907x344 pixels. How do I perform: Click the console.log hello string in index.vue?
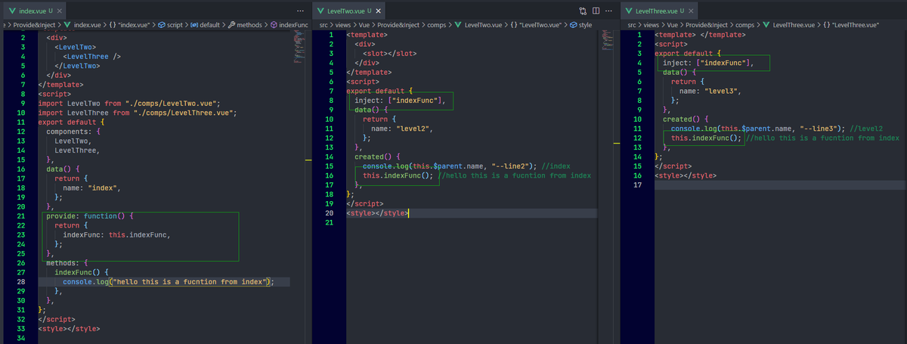click(x=190, y=281)
